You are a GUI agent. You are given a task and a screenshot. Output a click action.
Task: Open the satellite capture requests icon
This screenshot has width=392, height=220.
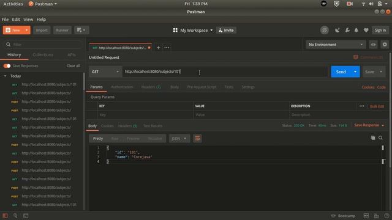[x=337, y=30]
